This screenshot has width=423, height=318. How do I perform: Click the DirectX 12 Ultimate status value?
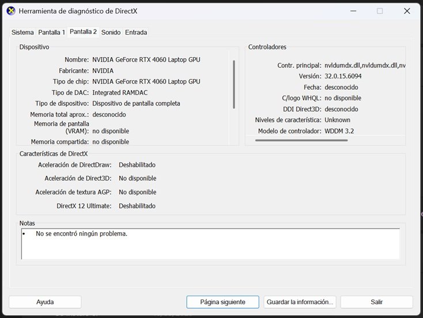point(137,206)
